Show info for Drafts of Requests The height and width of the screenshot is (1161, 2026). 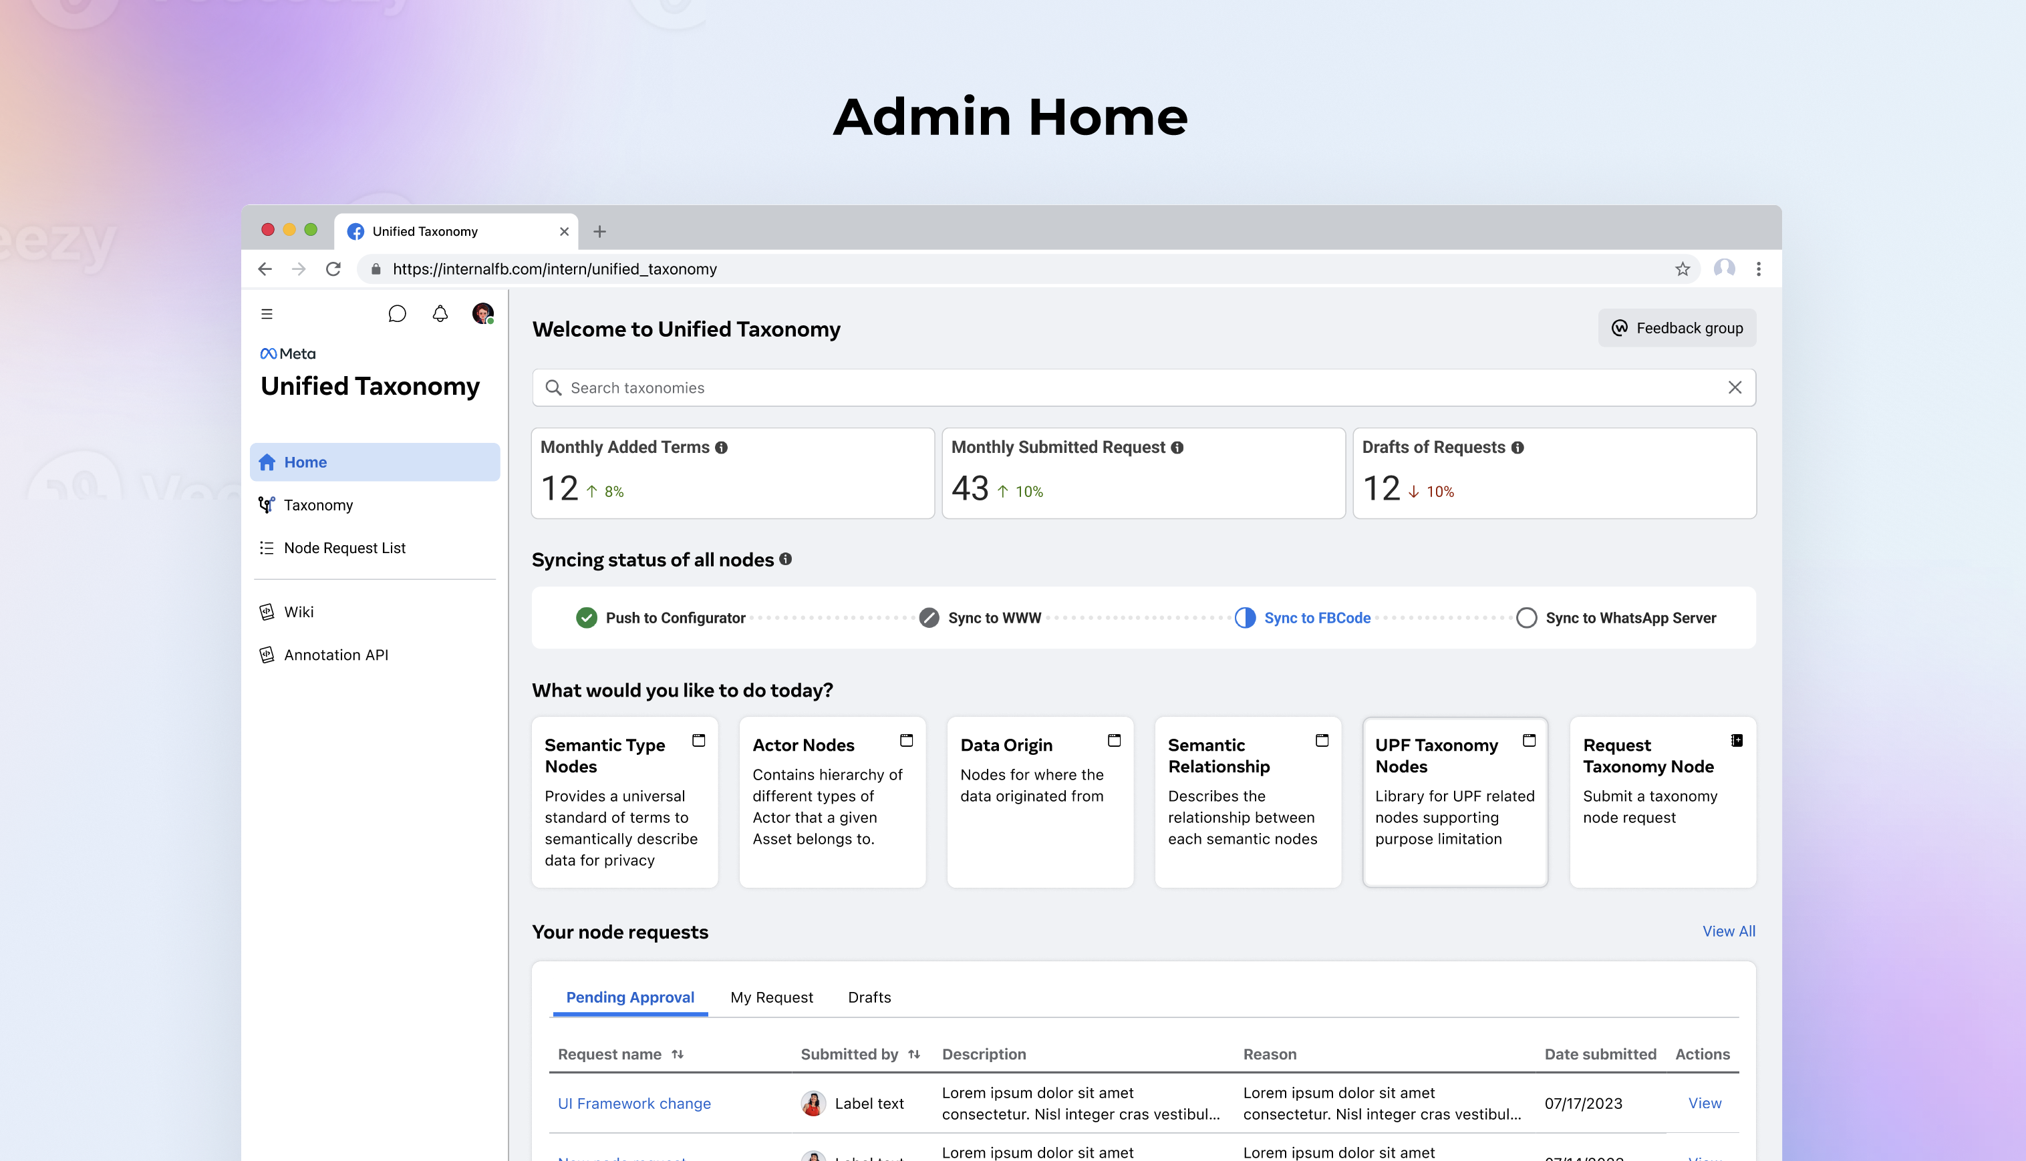(x=1517, y=448)
